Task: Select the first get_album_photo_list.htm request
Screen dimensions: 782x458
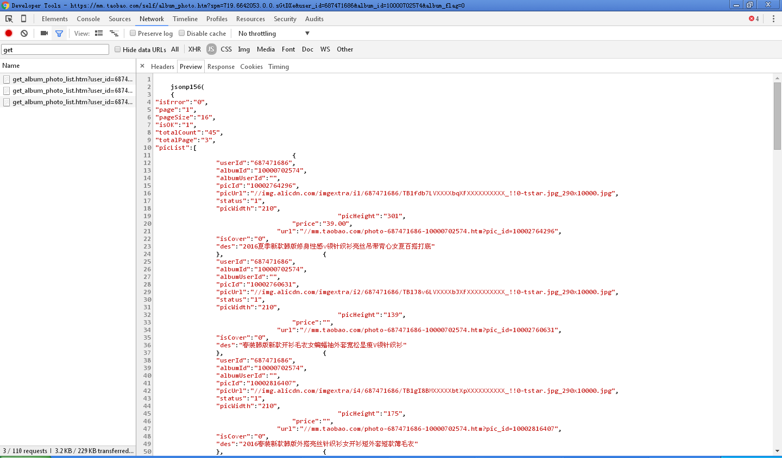Action: (68, 79)
